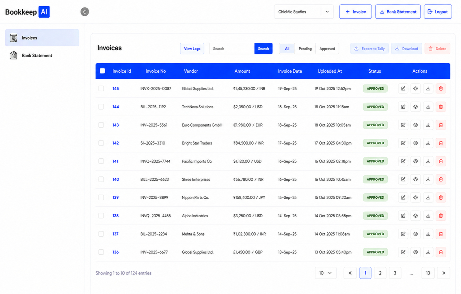Switch to the Pending filter tab
The height and width of the screenshot is (294, 461).
pyautogui.click(x=305, y=49)
